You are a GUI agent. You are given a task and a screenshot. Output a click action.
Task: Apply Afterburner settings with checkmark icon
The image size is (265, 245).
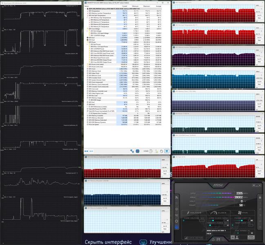(x=223, y=240)
